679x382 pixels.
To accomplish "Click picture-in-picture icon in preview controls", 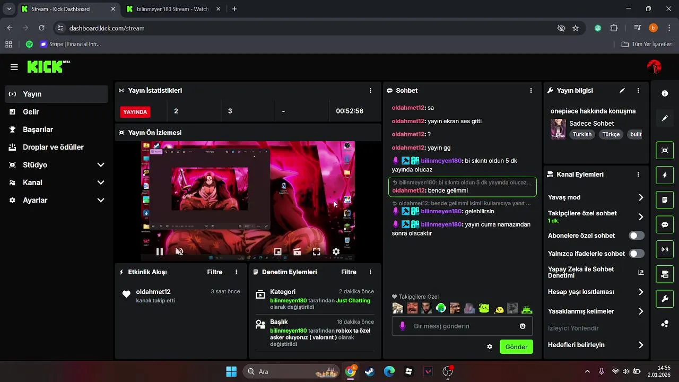I will click(277, 251).
